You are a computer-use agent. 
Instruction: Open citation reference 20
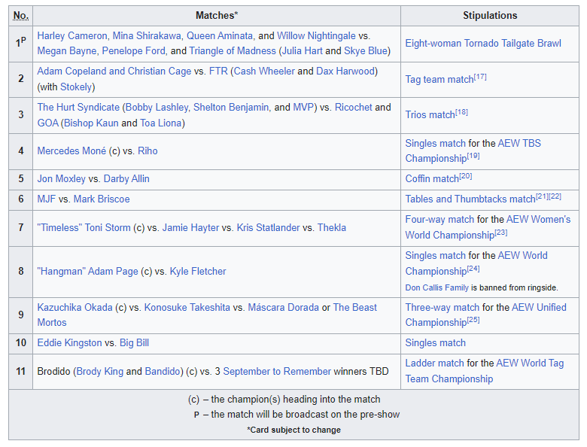click(x=466, y=176)
